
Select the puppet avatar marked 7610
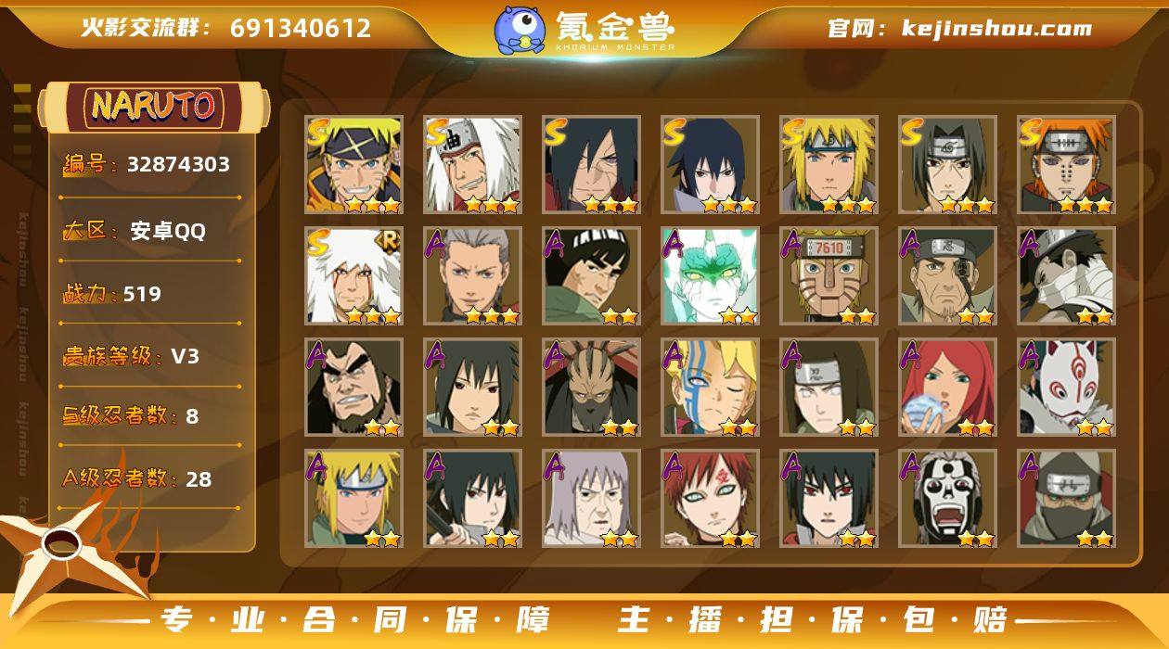pyautogui.click(x=829, y=276)
